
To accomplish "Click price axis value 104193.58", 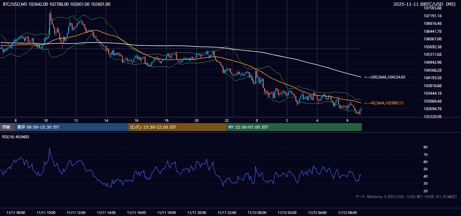I will click(433, 78).
